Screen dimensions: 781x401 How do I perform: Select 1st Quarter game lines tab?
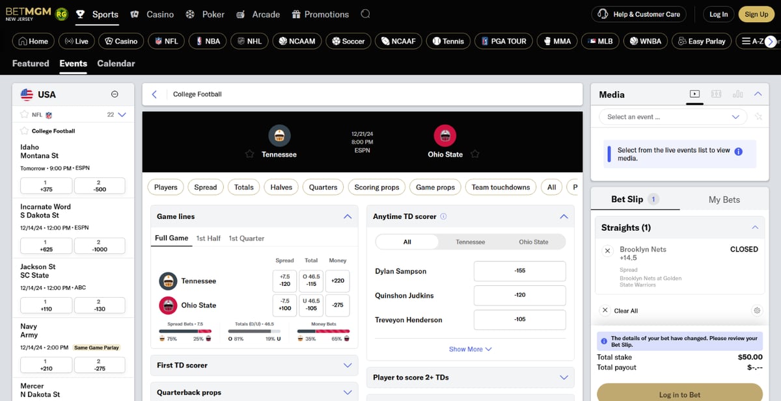pos(247,239)
